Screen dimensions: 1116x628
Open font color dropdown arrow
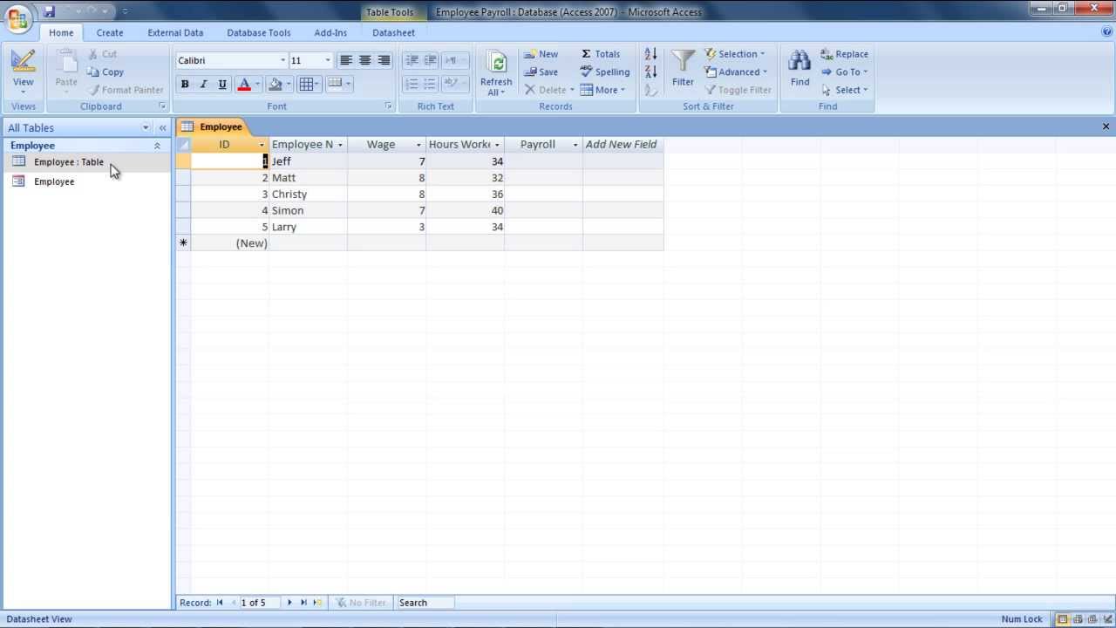point(257,85)
